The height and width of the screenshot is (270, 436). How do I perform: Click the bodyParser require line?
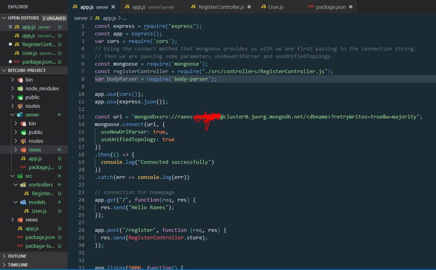pyautogui.click(x=156, y=79)
